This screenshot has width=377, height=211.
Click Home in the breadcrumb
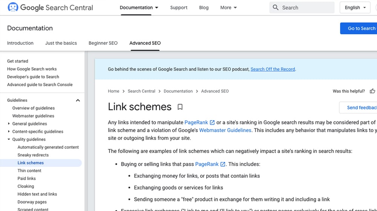coord(113,91)
